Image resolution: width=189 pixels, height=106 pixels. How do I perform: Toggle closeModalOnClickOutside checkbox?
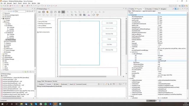(x=158, y=24)
